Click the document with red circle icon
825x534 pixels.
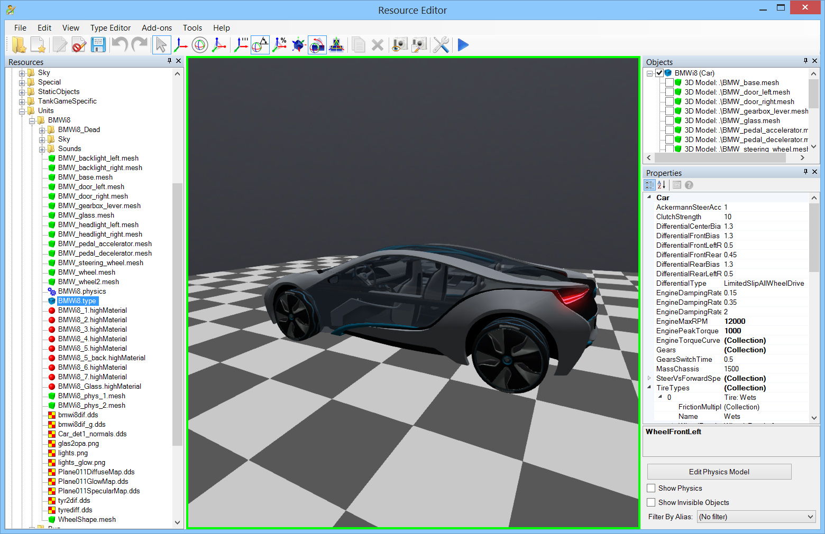pyautogui.click(x=79, y=45)
